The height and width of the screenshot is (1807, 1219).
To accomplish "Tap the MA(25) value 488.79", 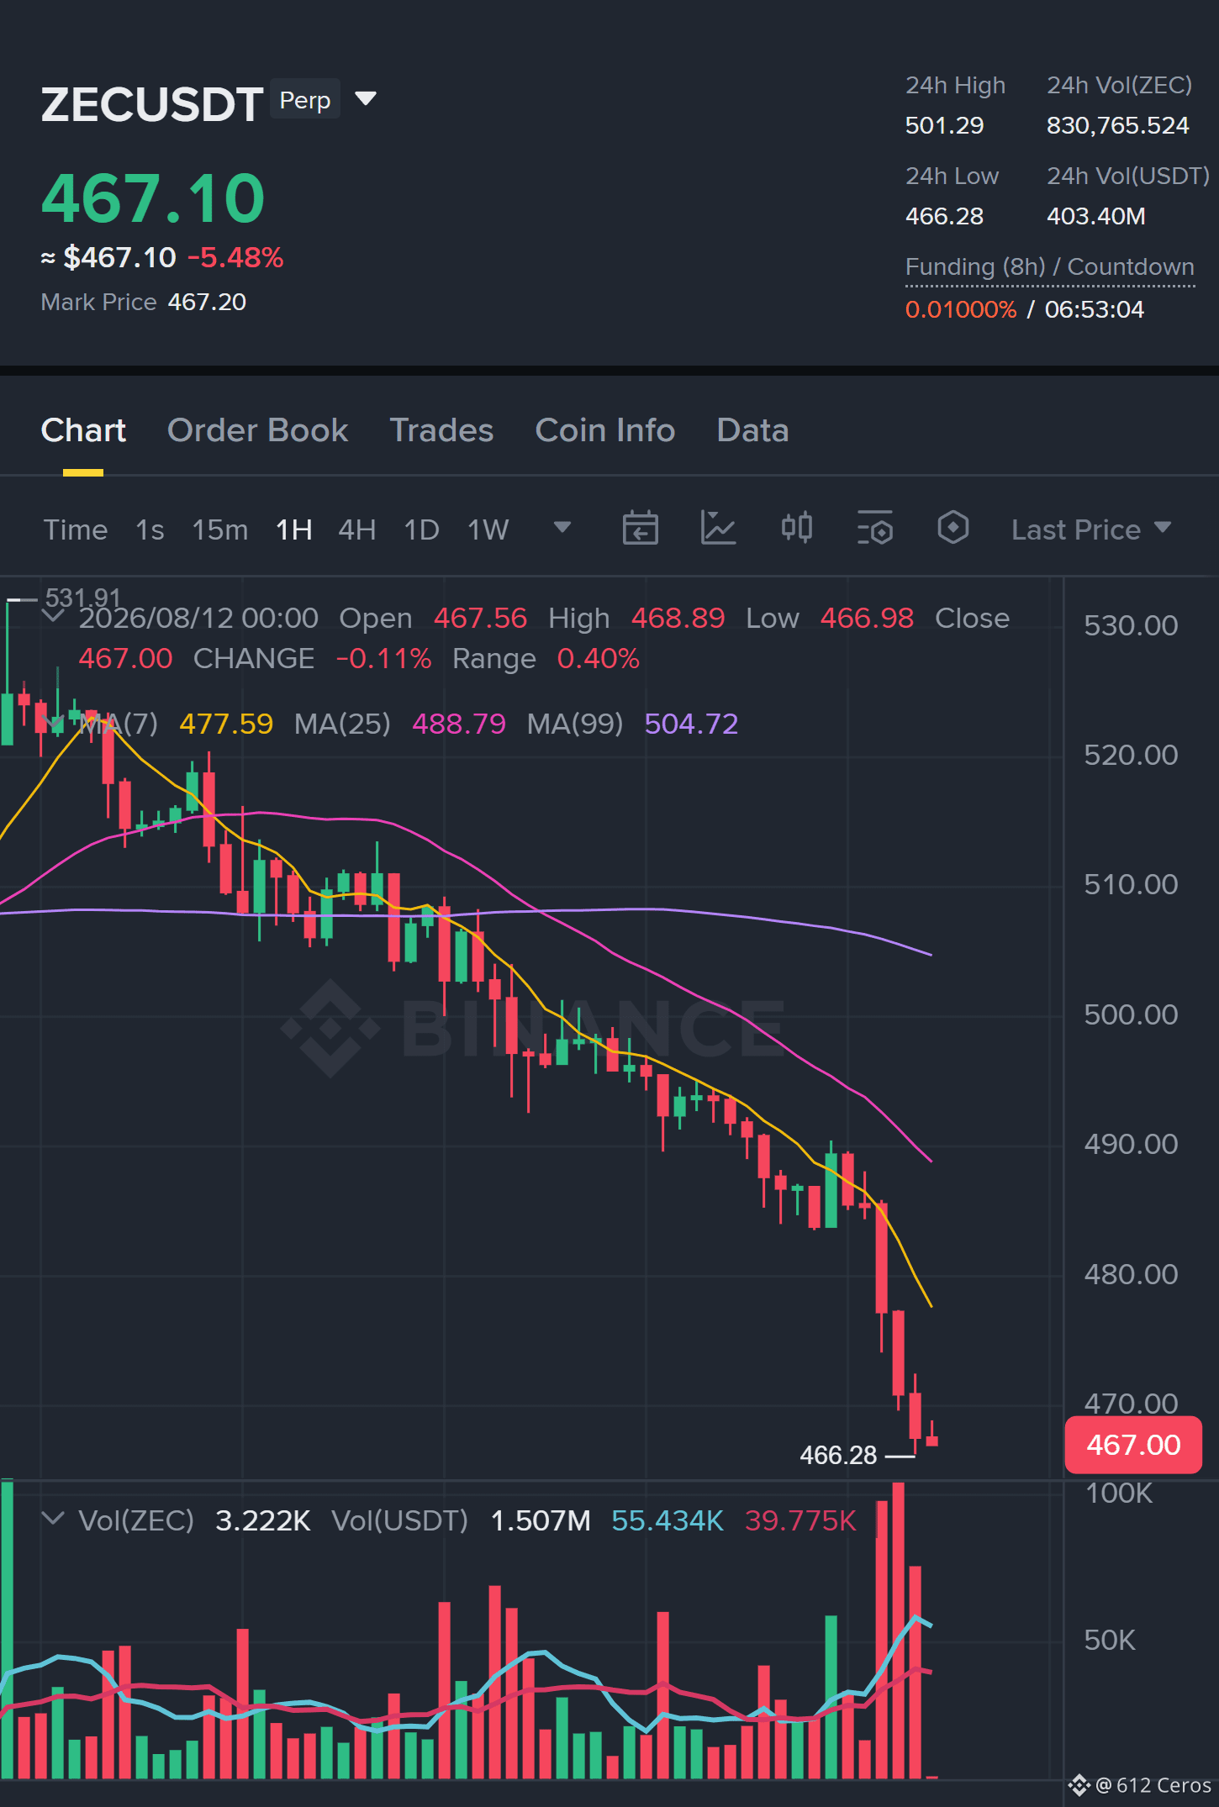I will 459,724.
